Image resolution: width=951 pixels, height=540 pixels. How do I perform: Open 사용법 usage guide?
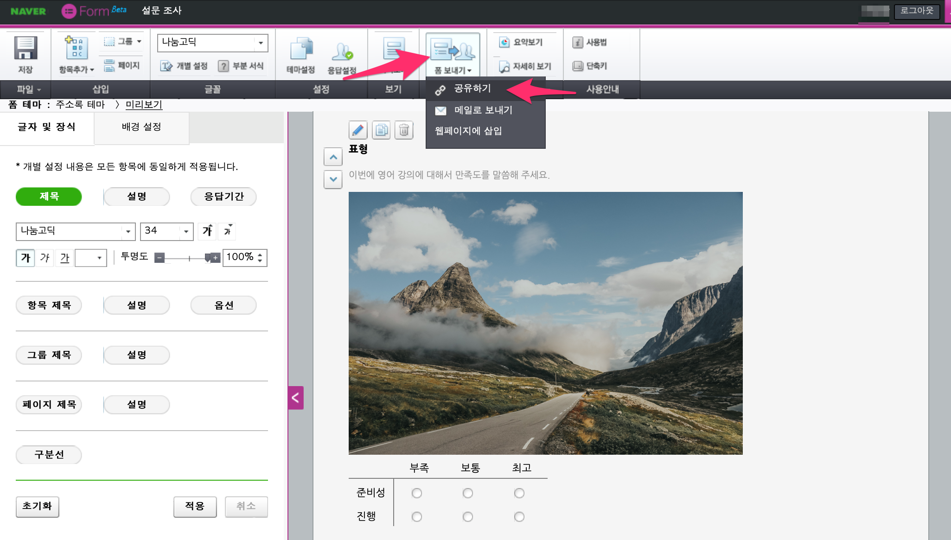(x=589, y=42)
